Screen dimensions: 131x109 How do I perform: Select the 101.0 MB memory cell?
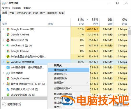click(92, 34)
